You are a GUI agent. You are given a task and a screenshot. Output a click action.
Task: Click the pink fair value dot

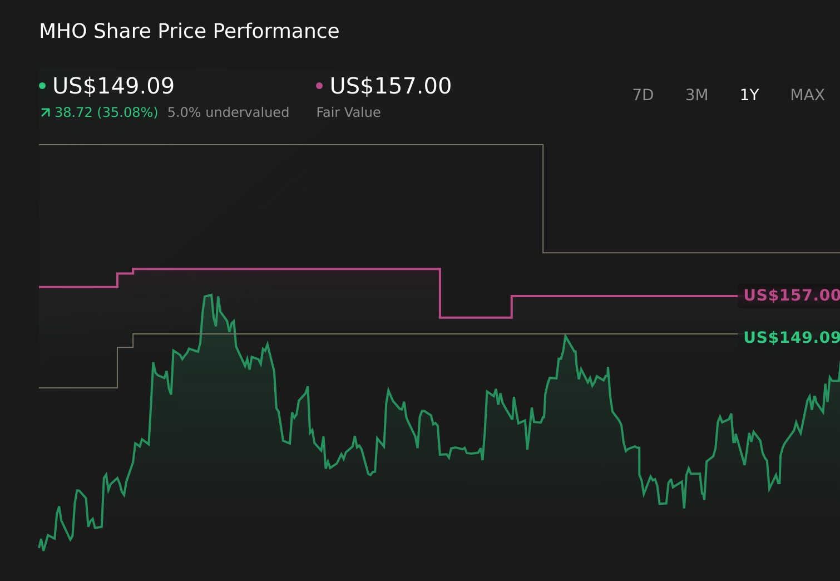pos(319,86)
